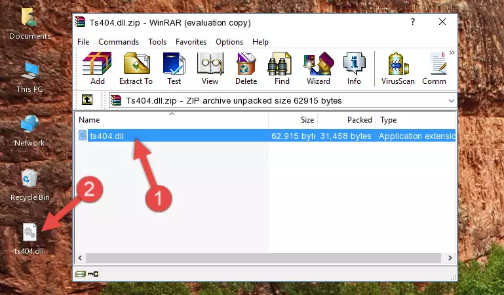The image size is (504, 295).
Task: Open the Options menu
Action: (x=229, y=42)
